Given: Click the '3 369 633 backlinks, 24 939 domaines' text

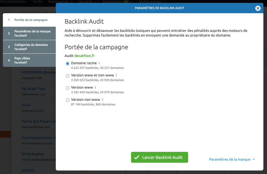Looking at the screenshot, I should point(97,80).
